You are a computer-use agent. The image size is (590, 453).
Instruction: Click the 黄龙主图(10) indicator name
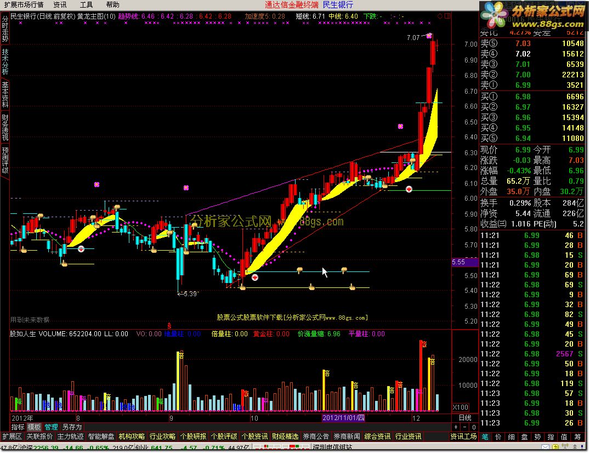click(97, 16)
